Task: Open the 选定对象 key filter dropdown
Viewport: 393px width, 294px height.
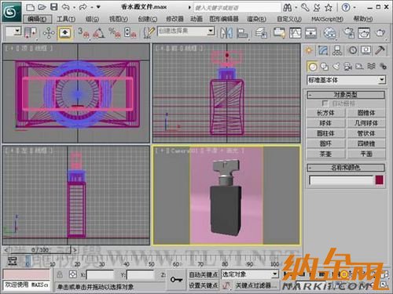Action: (x=250, y=274)
